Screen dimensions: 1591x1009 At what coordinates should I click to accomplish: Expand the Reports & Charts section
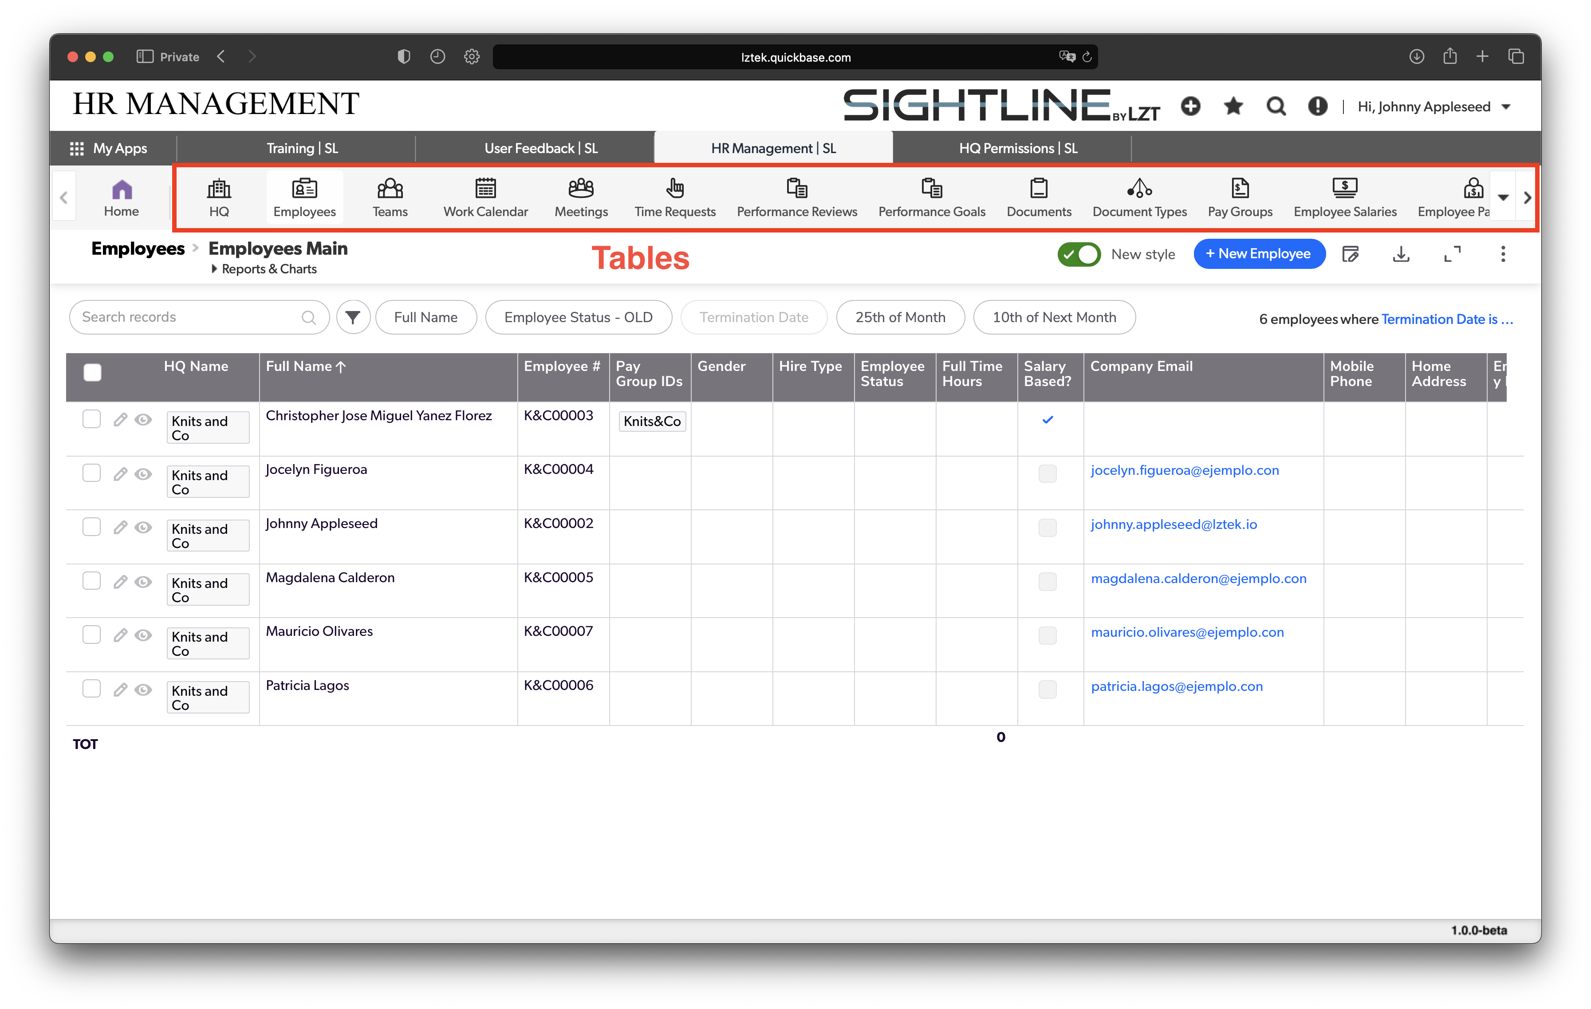click(x=263, y=269)
